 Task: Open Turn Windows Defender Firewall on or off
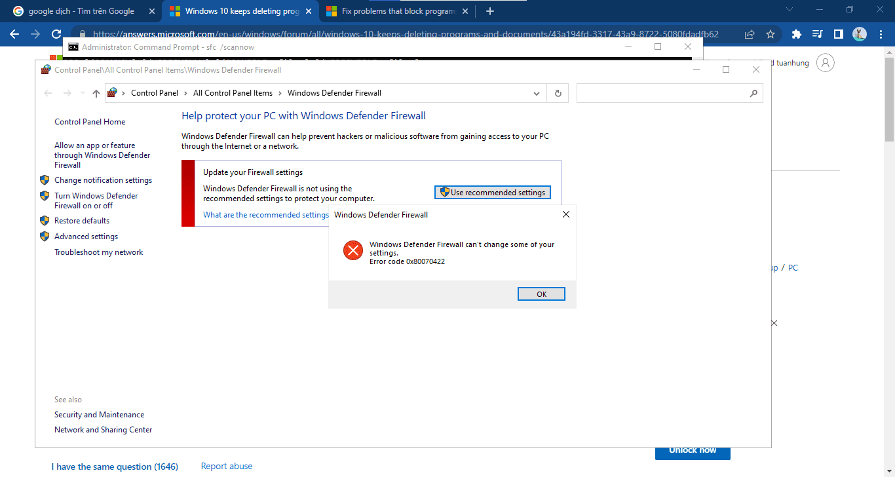[96, 200]
